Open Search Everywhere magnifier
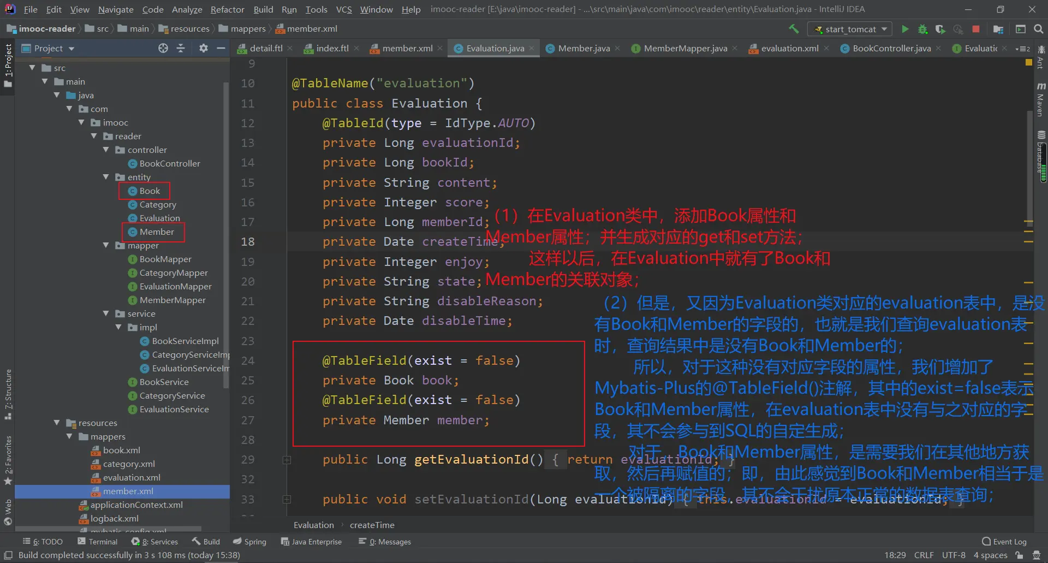 click(1038, 29)
